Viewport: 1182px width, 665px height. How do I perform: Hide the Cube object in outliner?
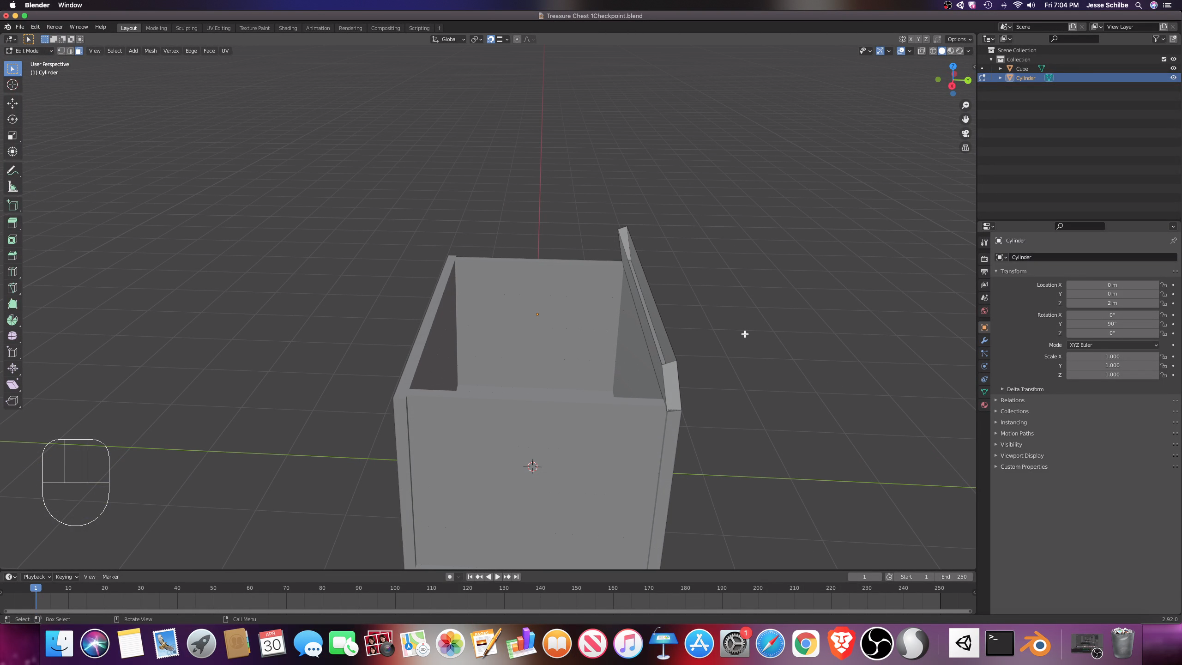pos(1173,68)
